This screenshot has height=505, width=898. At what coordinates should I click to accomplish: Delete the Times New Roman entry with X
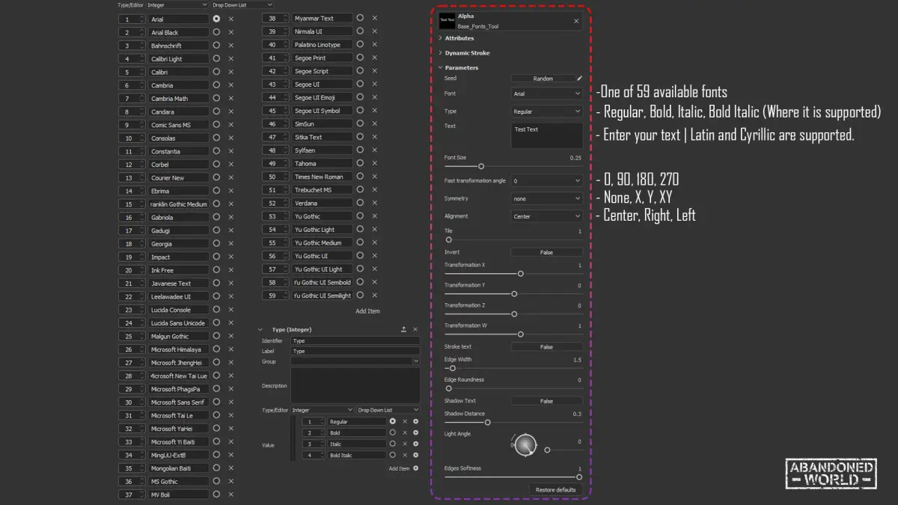point(374,177)
